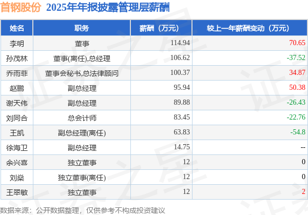Click 王翠敏's change value 2
This screenshot has height=215, width=308.
coord(303,191)
